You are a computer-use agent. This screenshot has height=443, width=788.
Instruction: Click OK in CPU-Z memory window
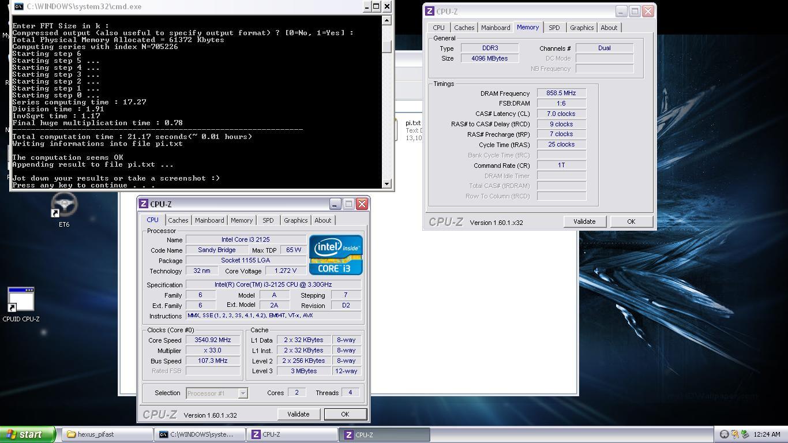click(631, 221)
